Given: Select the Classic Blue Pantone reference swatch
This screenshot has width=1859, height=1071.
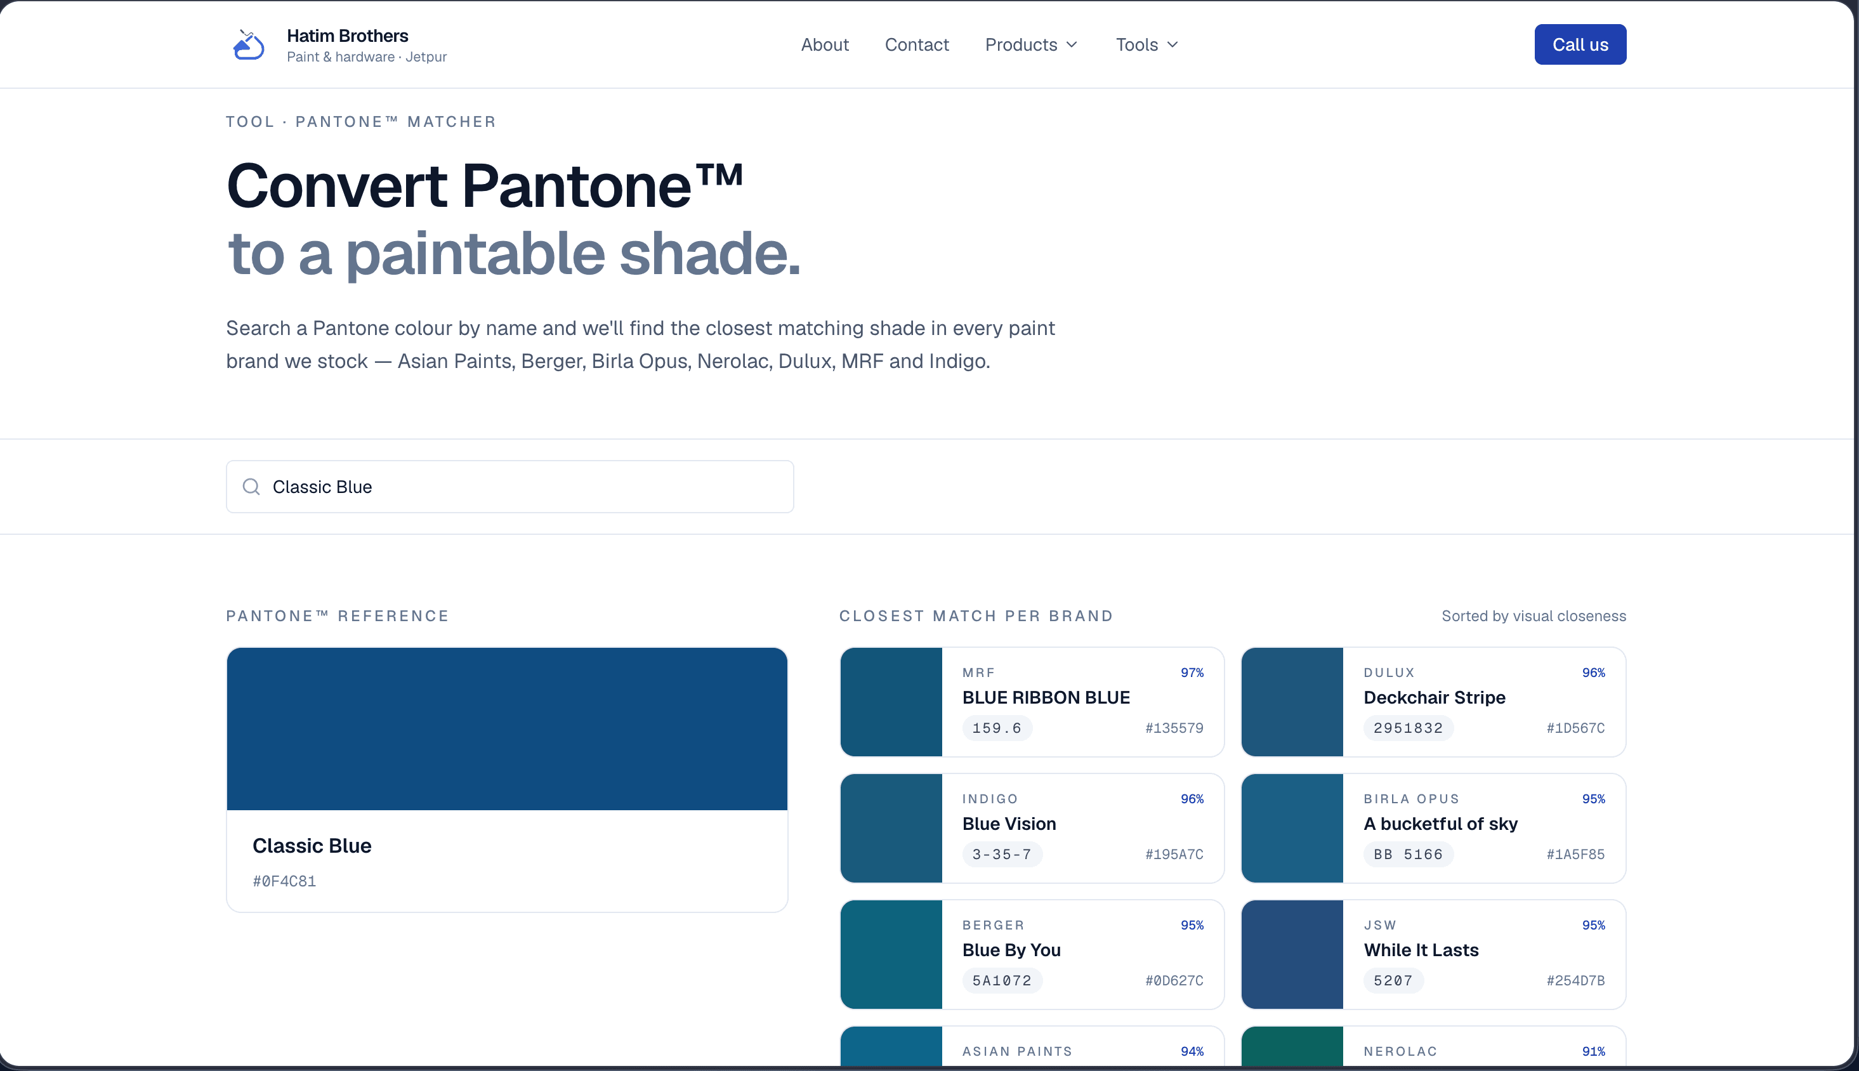Looking at the screenshot, I should coord(507,729).
